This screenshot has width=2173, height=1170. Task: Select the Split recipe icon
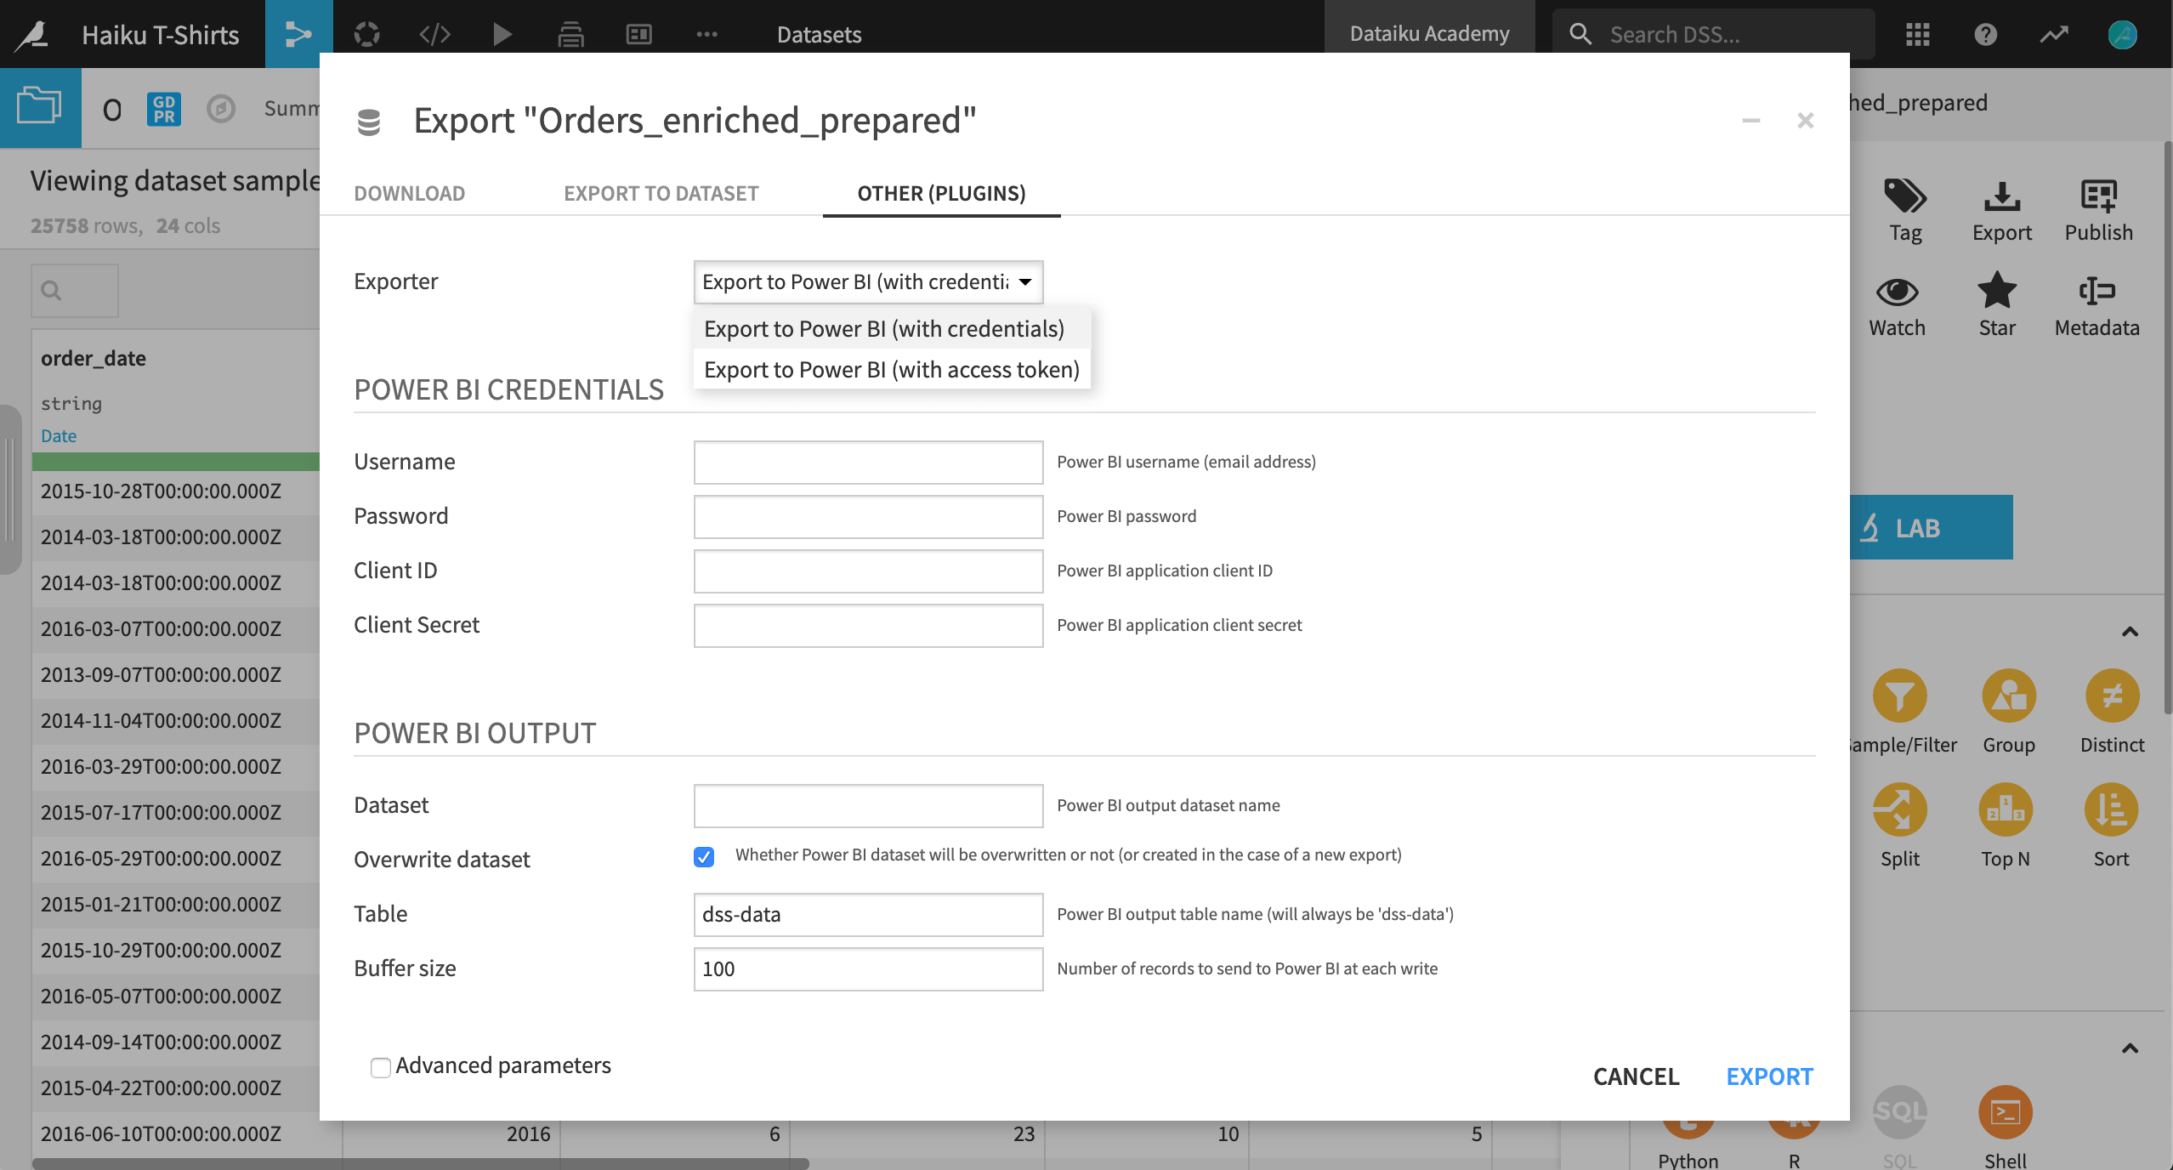1899,809
